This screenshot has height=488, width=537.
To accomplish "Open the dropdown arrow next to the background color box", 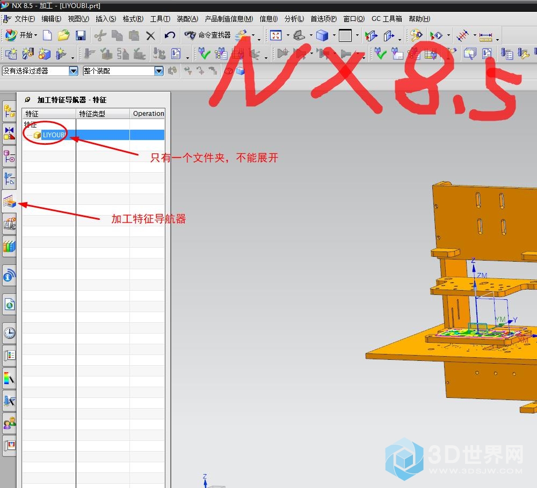I will coord(357,35).
